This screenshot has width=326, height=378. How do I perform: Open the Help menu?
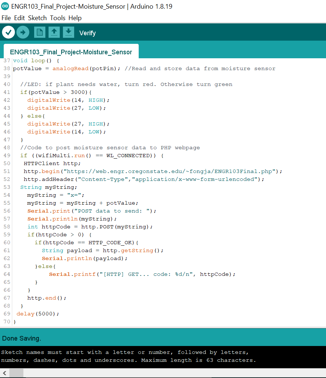coord(75,18)
